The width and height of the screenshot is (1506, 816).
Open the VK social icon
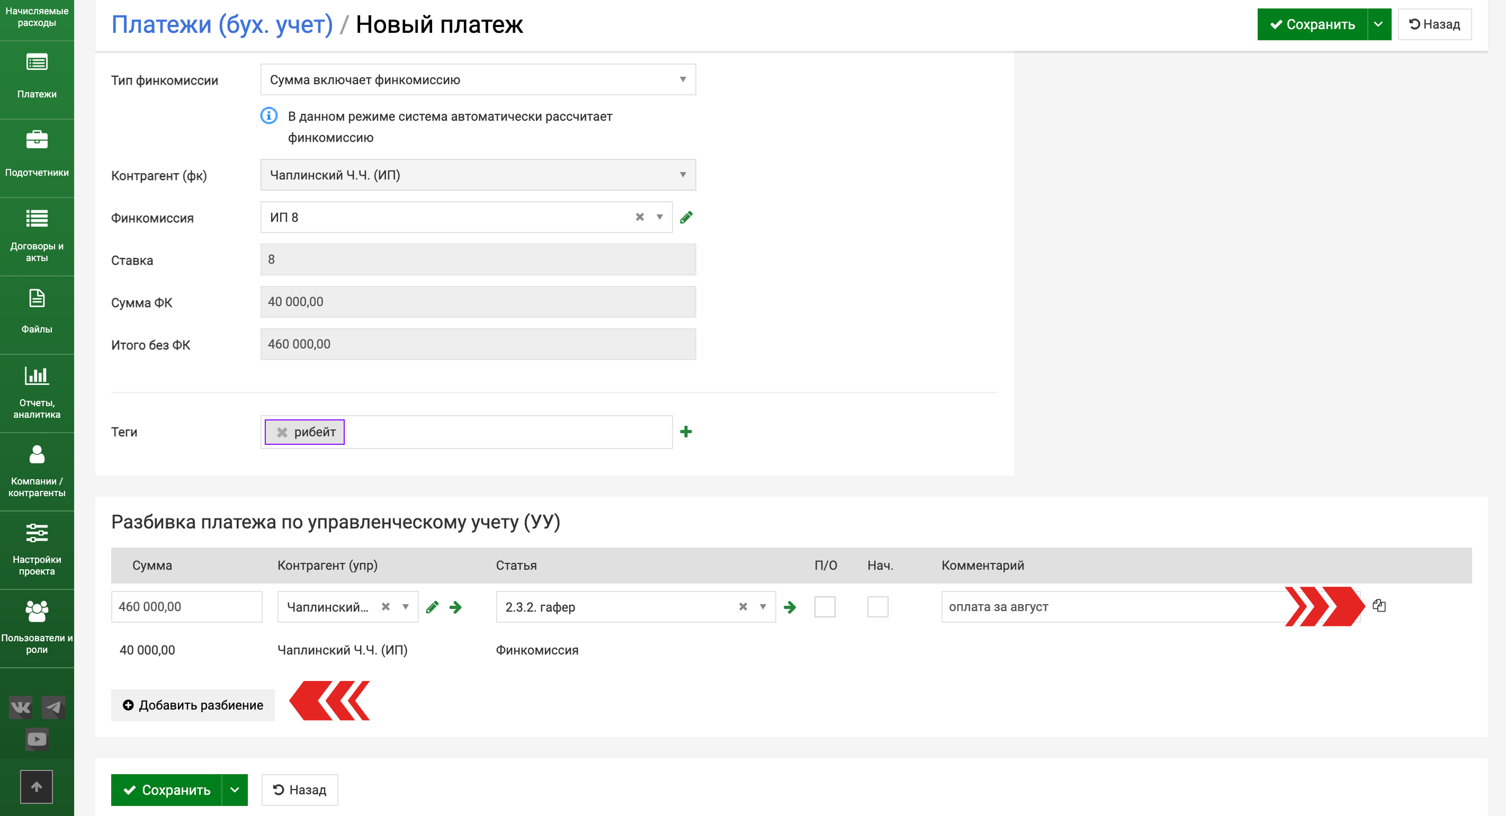(x=21, y=707)
